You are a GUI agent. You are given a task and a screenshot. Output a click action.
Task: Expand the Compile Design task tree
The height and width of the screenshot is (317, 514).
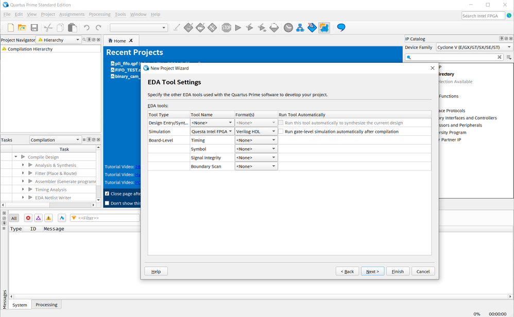pyautogui.click(x=16, y=157)
